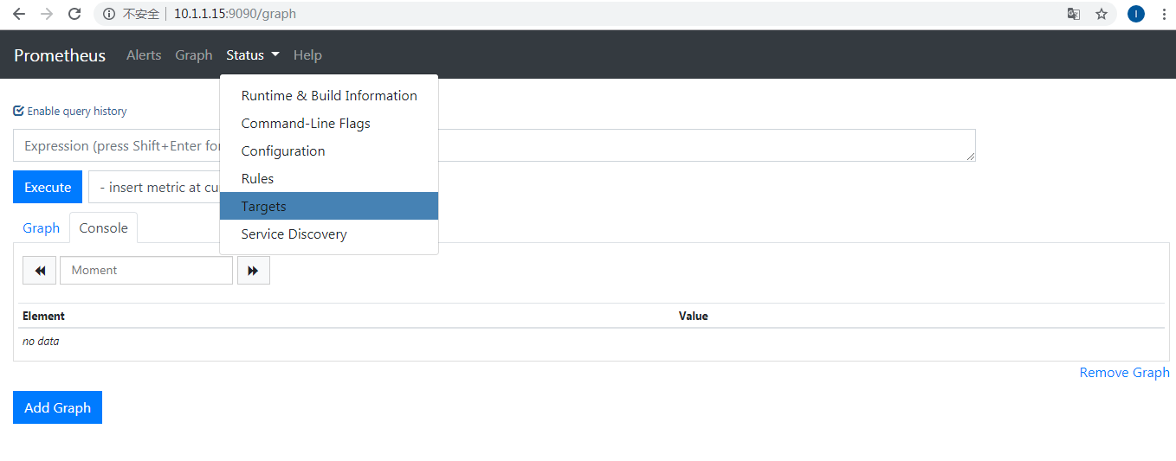The width and height of the screenshot is (1176, 461).
Task: Open Service Discovery menu item
Action: tap(294, 234)
